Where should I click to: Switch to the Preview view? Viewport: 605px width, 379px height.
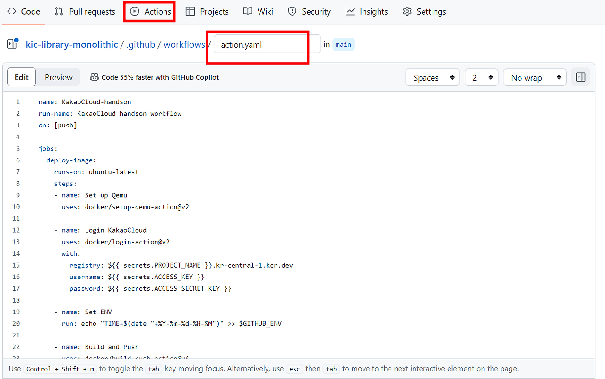(59, 77)
